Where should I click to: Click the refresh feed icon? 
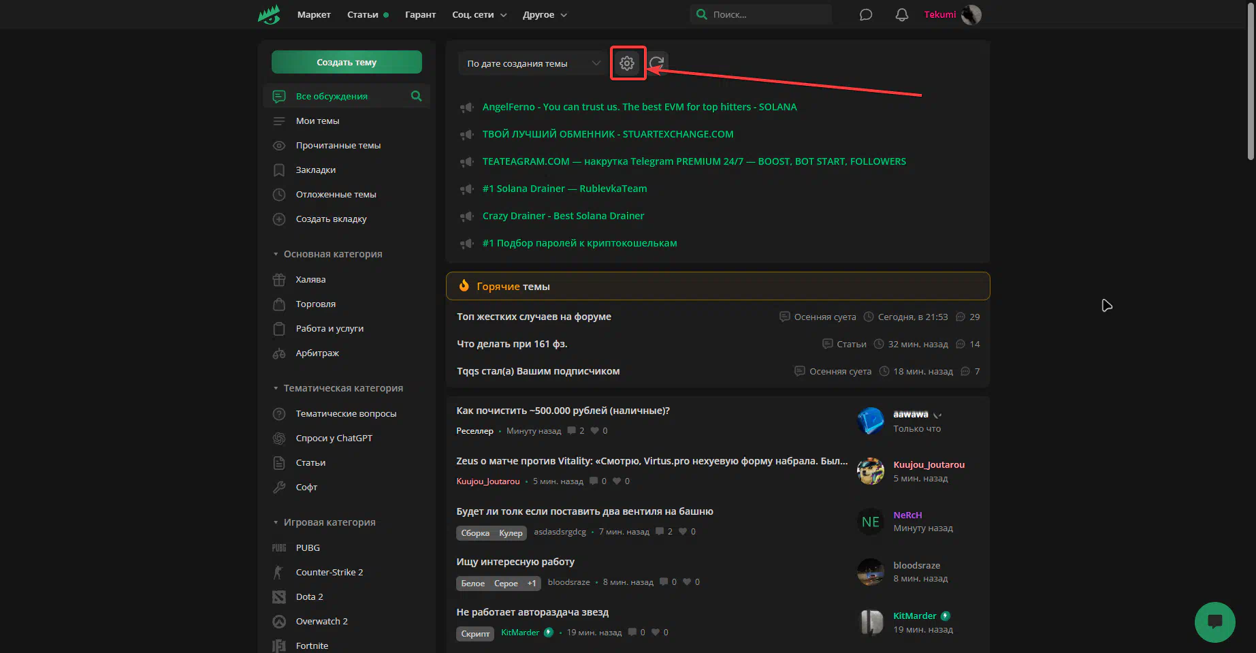click(656, 63)
